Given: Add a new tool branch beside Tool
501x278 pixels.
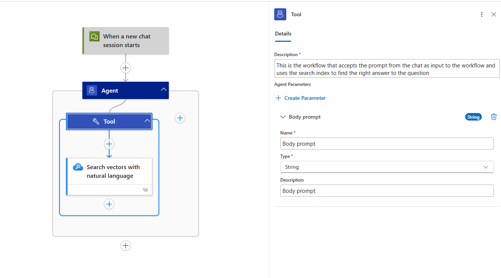Looking at the screenshot, I should coord(180,118).
